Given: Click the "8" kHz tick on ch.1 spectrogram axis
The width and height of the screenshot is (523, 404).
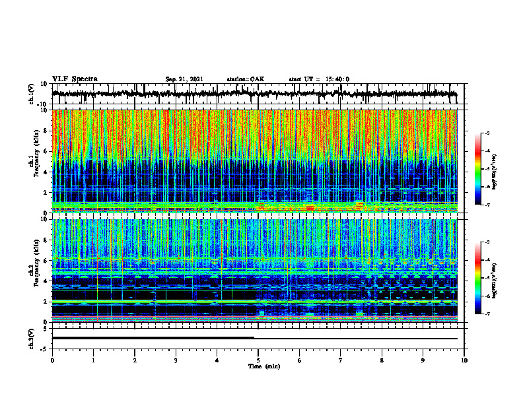Looking at the screenshot, I should point(46,131).
